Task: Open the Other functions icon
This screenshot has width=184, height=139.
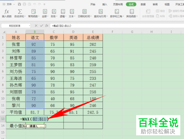Action: [x=132, y=12]
